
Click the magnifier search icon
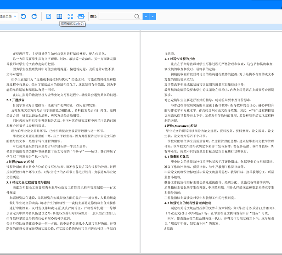pyautogui.click(x=137, y=17)
